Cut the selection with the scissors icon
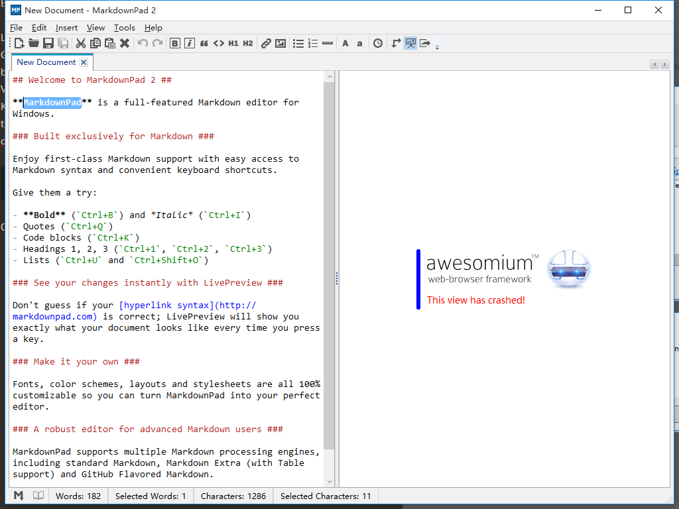The height and width of the screenshot is (509, 679). (80, 43)
